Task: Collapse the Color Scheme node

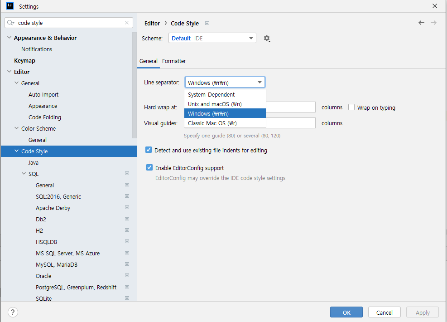Action: (x=17, y=128)
